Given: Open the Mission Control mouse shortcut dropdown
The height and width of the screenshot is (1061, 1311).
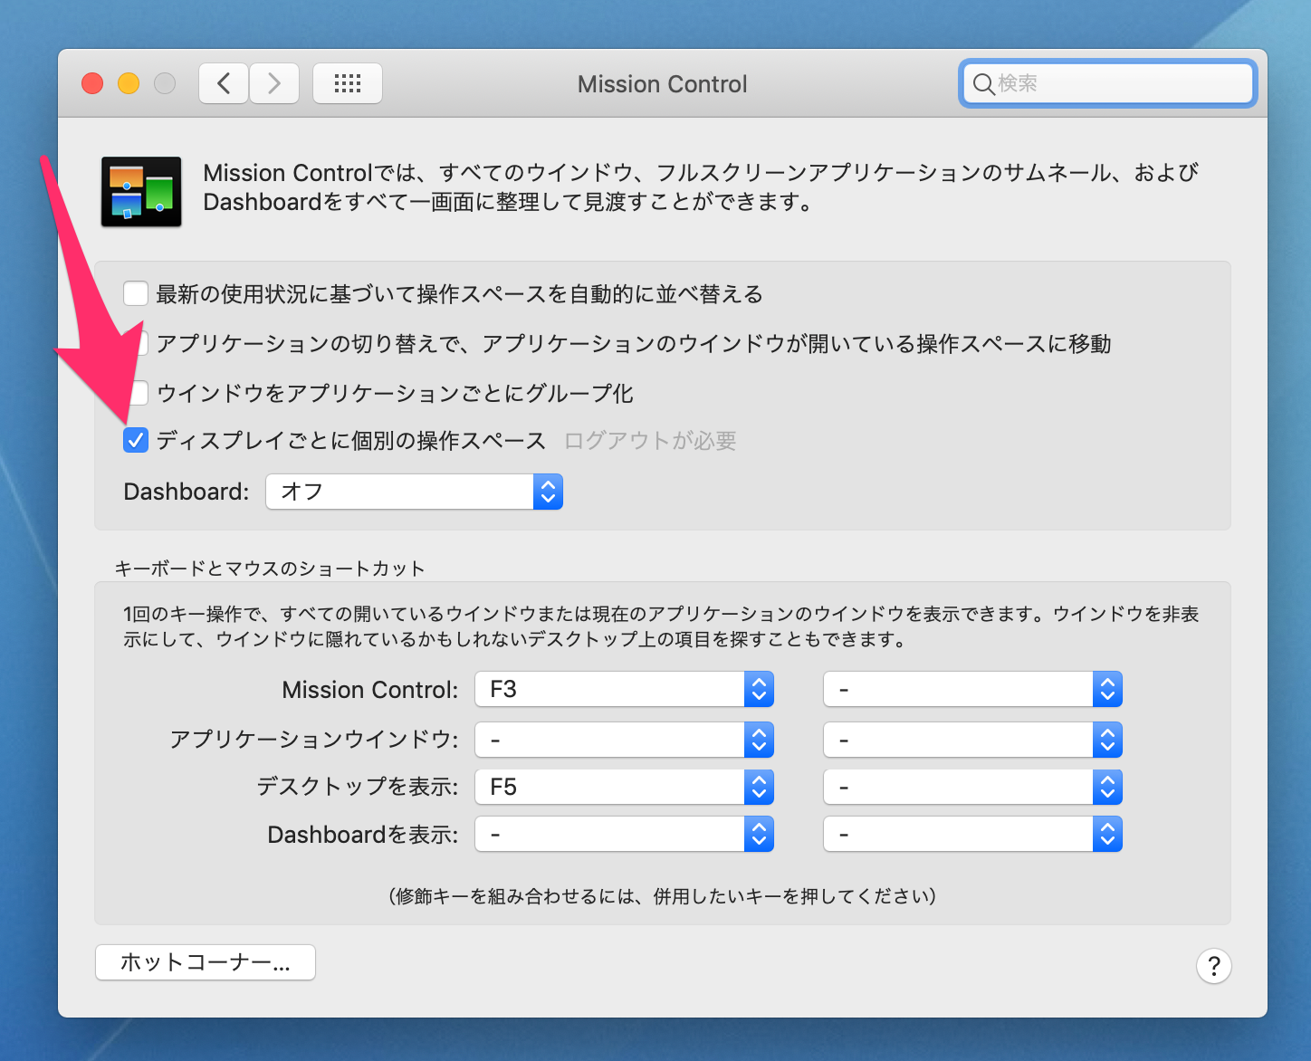Looking at the screenshot, I should 972,690.
